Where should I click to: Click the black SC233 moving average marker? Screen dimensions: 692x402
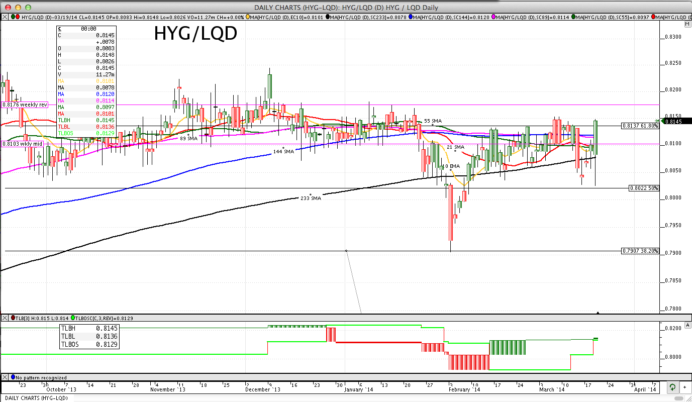pos(328,17)
